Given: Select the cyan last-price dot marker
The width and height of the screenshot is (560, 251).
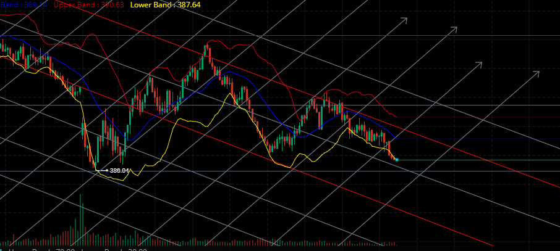Looking at the screenshot, I should pyautogui.click(x=397, y=160).
